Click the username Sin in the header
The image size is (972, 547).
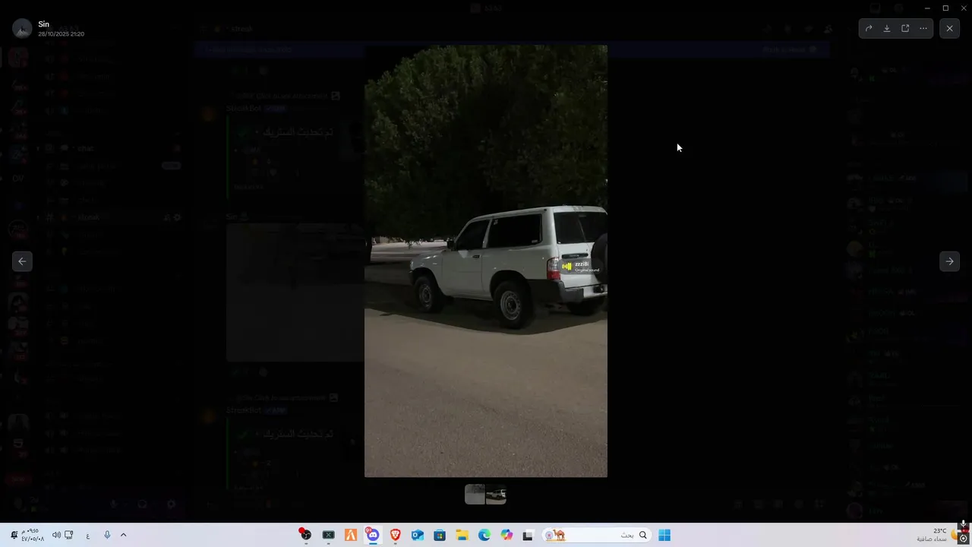(x=43, y=24)
